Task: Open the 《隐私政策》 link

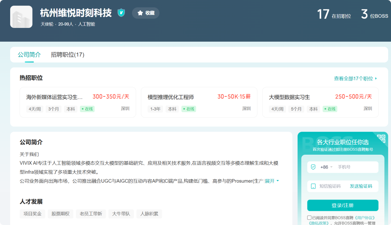Action: pyautogui.click(x=319, y=223)
